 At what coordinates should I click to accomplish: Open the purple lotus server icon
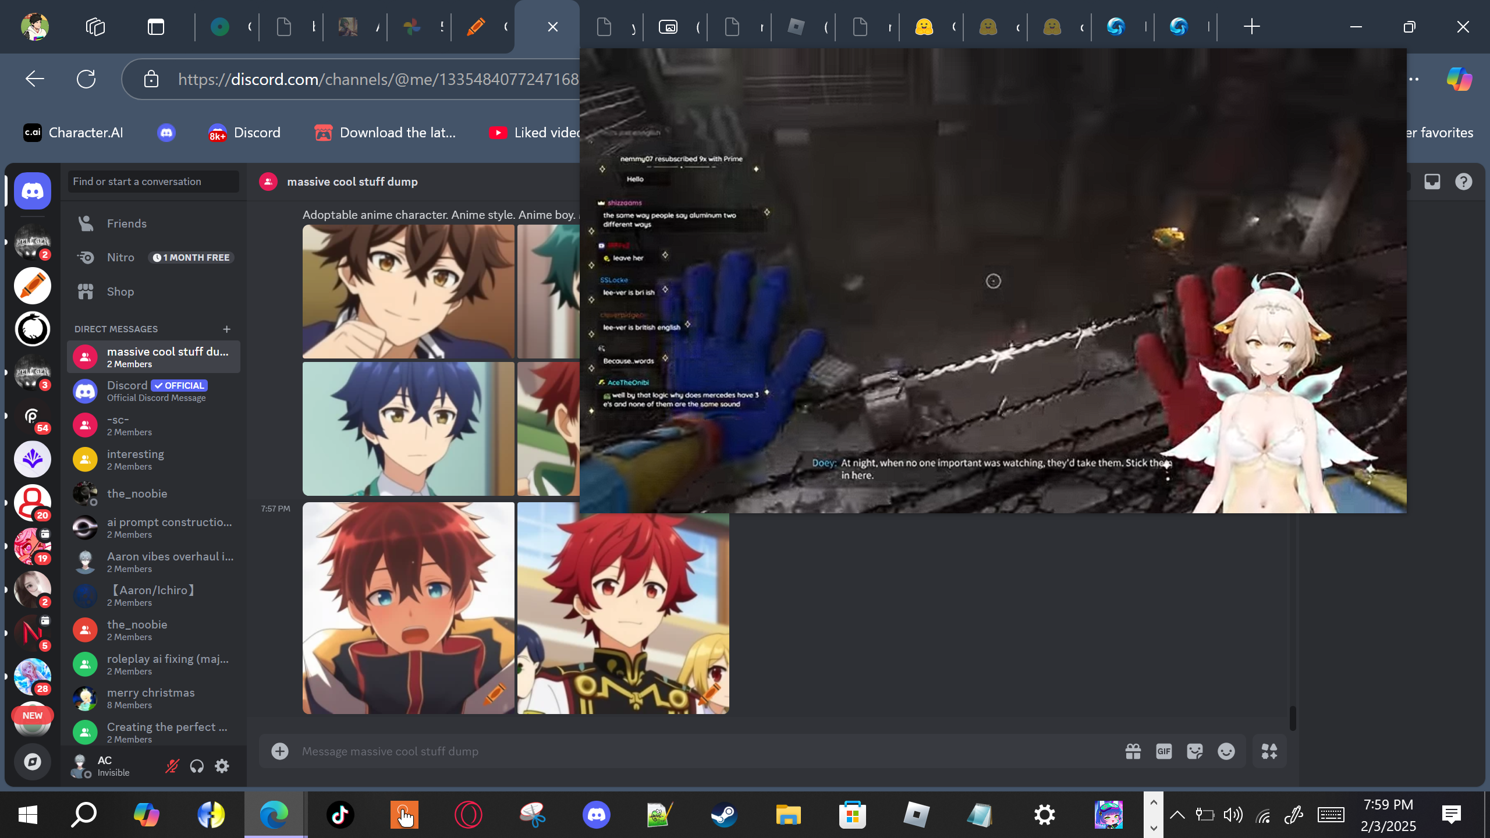point(33,459)
